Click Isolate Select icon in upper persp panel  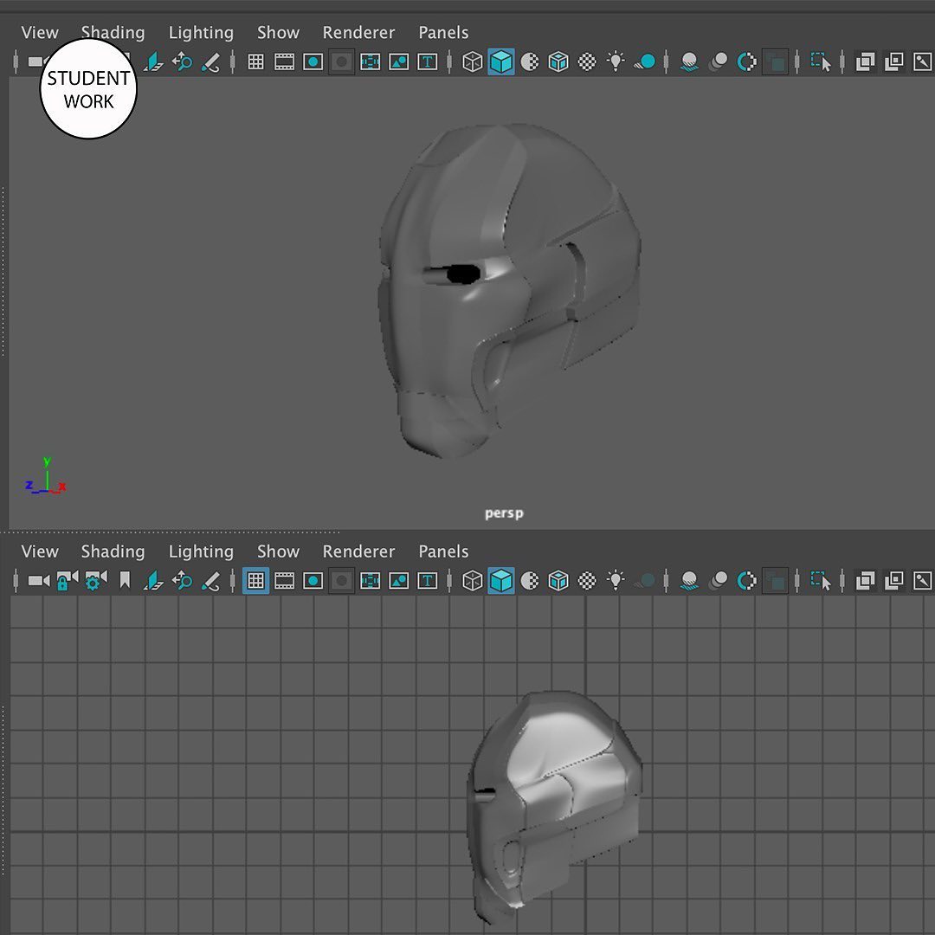pos(821,62)
